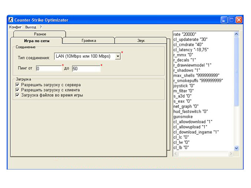Expand the Тип соединения dropdown arrow
Screen dimensions: 251x188
(118, 56)
